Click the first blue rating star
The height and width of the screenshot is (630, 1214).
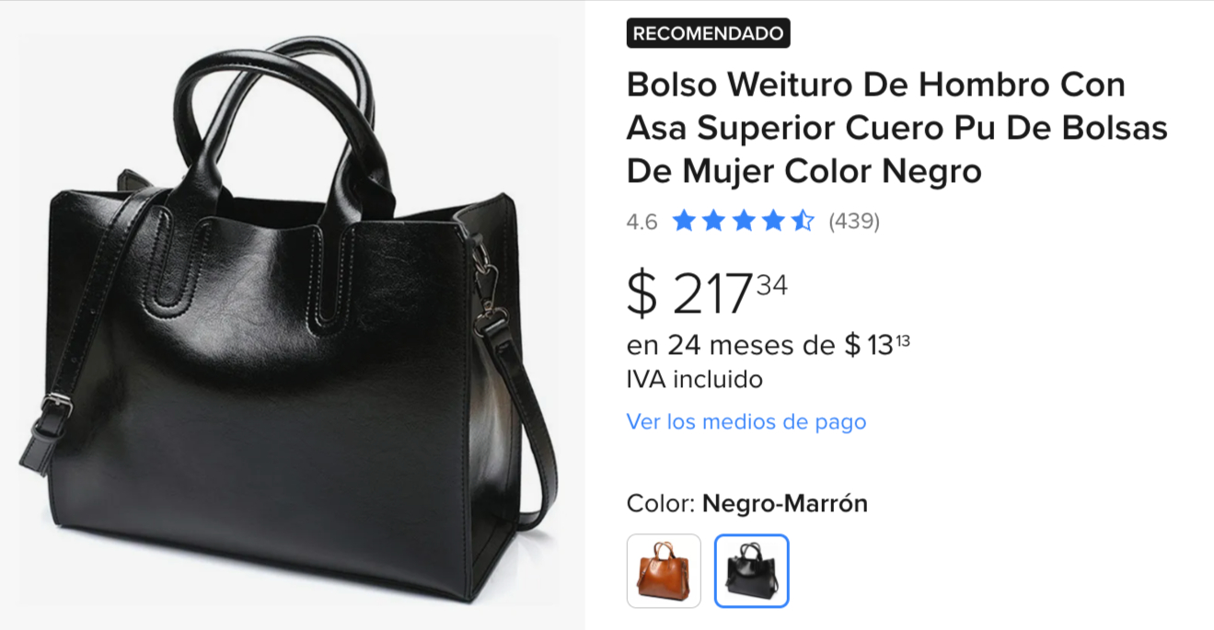pos(683,221)
